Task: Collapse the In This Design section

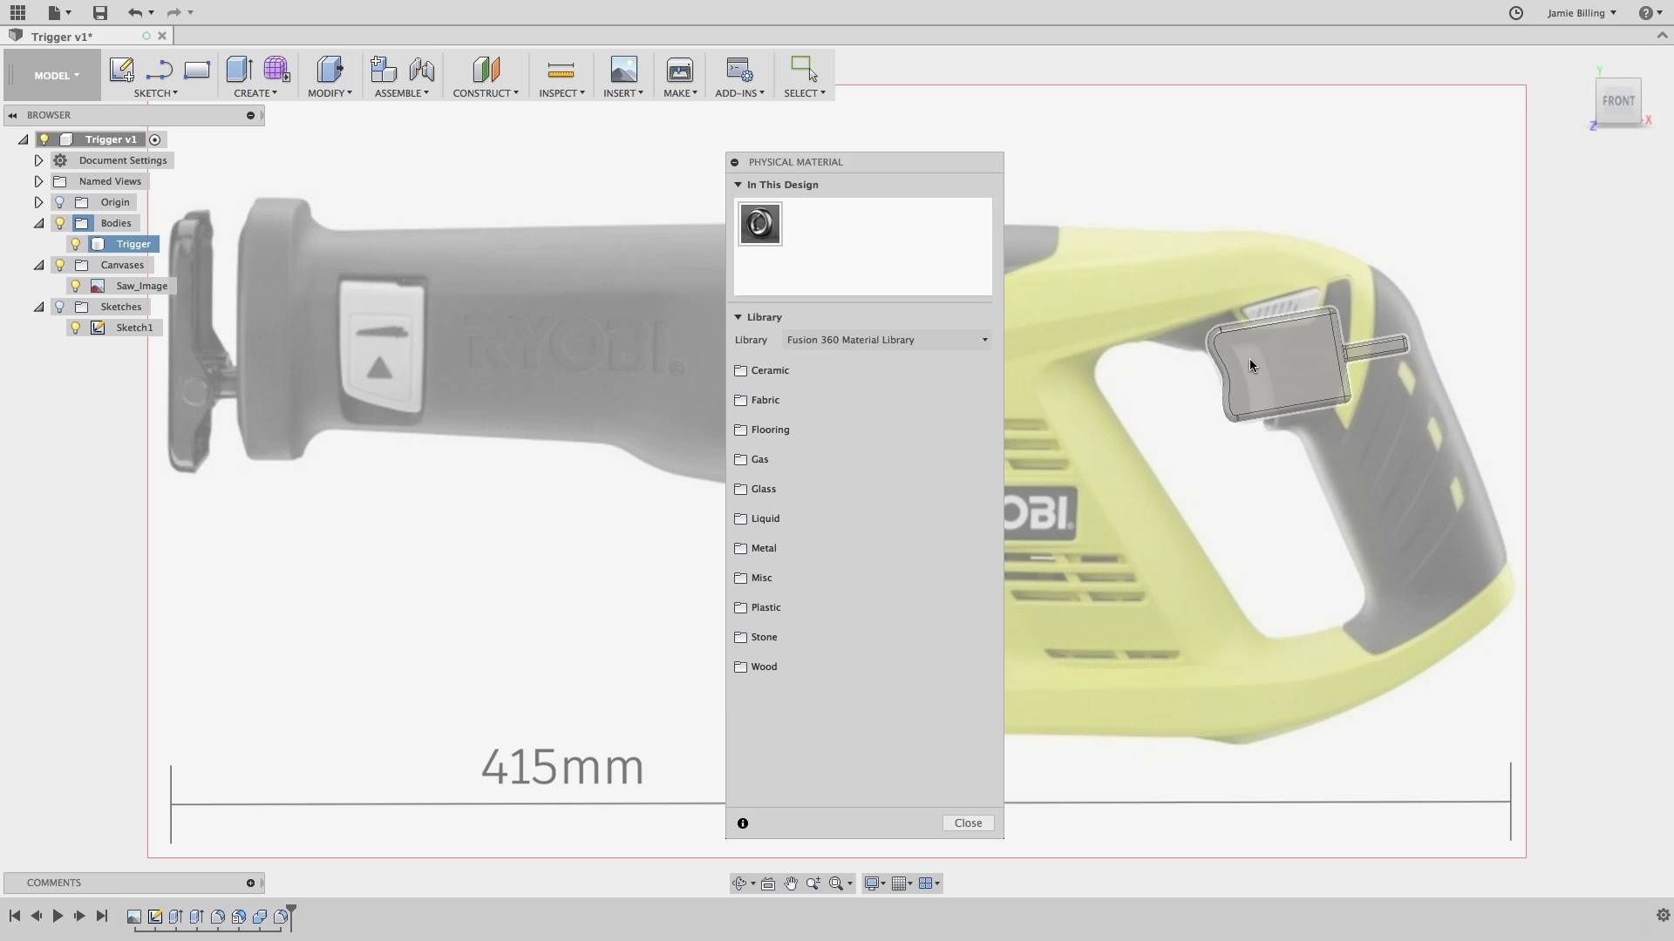Action: click(738, 185)
